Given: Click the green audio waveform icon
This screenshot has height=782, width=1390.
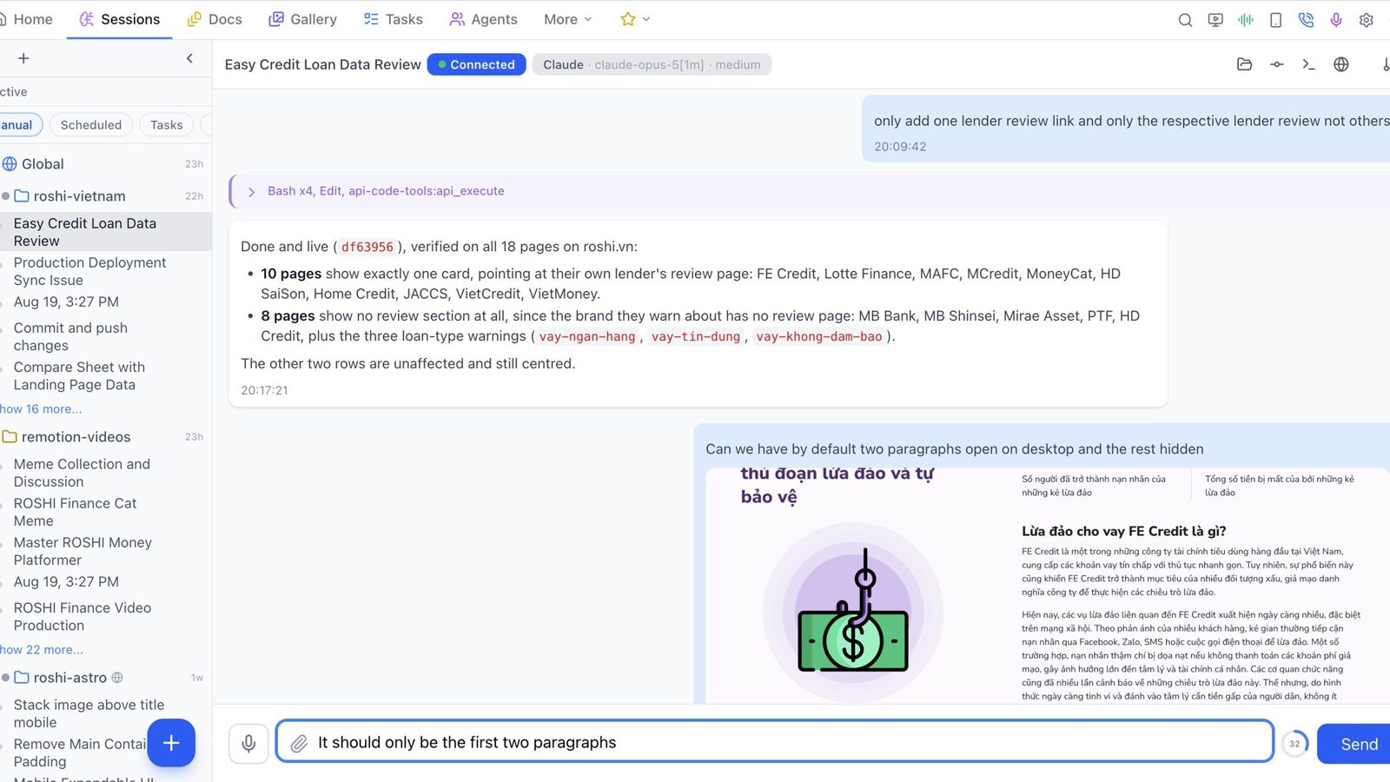Looking at the screenshot, I should 1246,20.
